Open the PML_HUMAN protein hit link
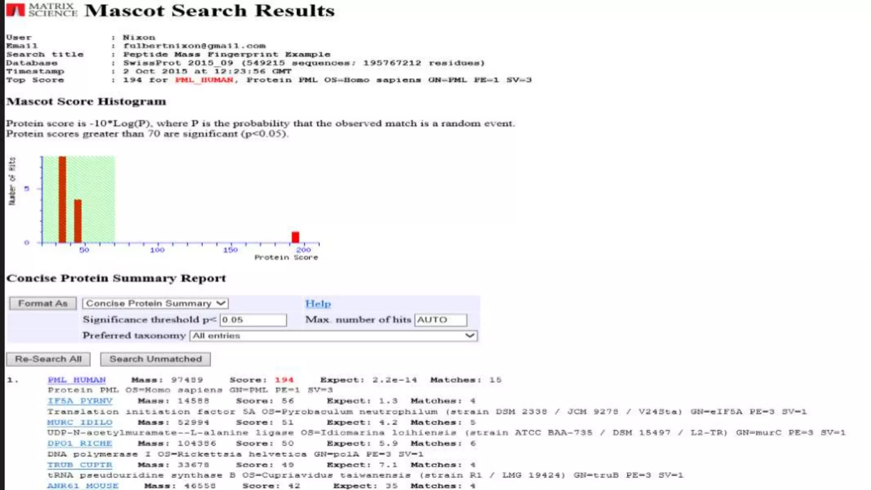The image size is (871, 490). 77,380
